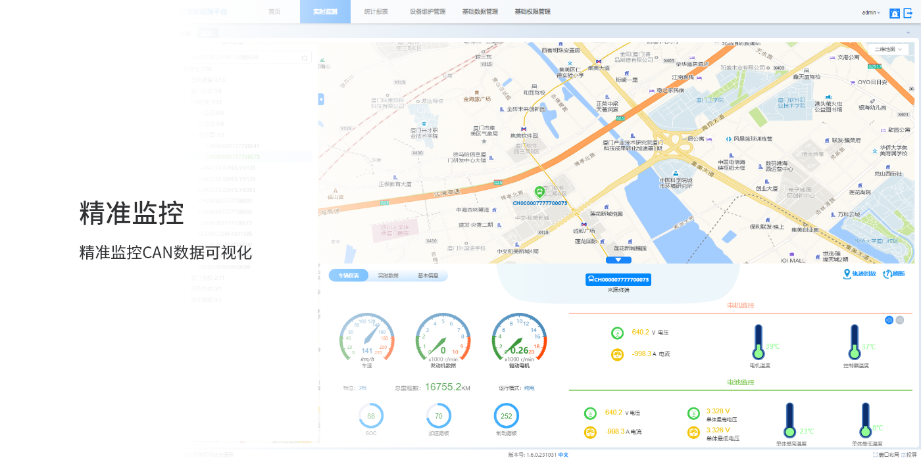
Task: Click the 纯电 running mode value
Action: coord(529,388)
